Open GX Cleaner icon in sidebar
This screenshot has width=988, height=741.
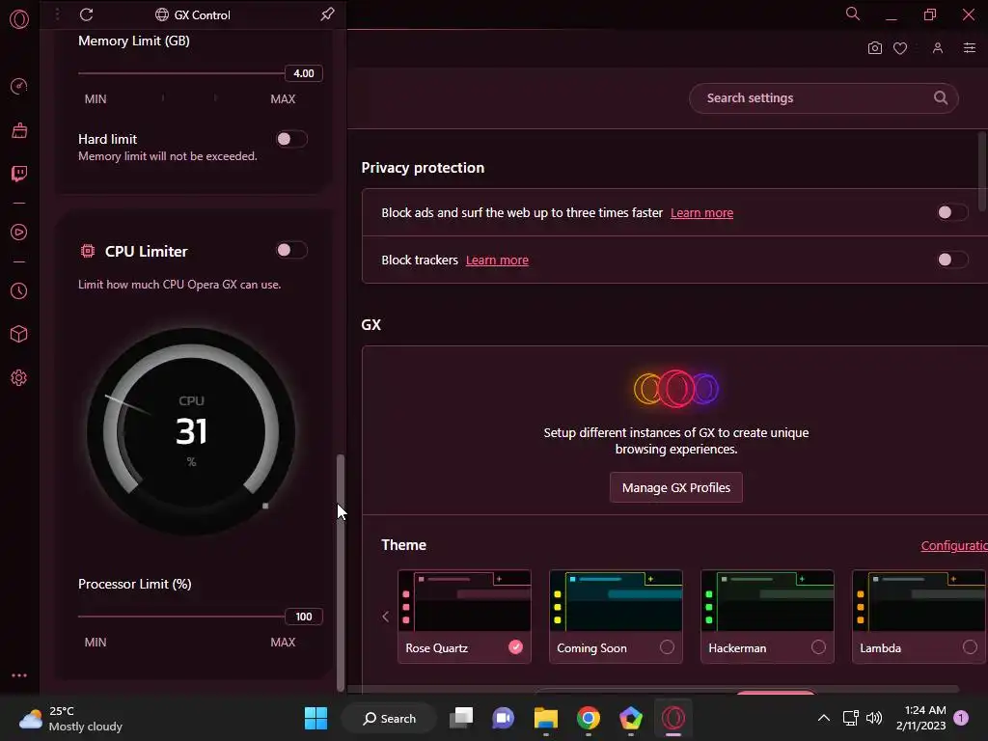click(x=19, y=130)
